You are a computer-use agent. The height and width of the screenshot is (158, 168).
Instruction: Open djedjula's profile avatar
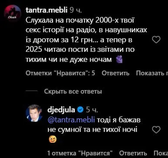[x=34, y=113]
